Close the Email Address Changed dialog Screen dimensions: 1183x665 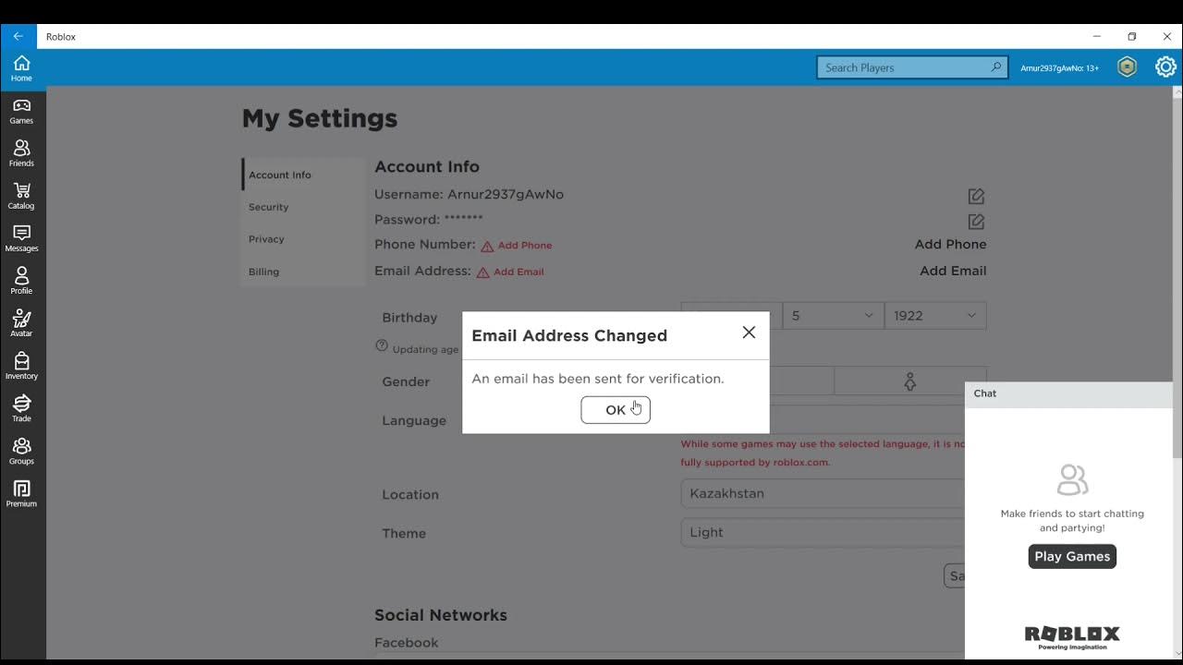pyautogui.click(x=749, y=332)
